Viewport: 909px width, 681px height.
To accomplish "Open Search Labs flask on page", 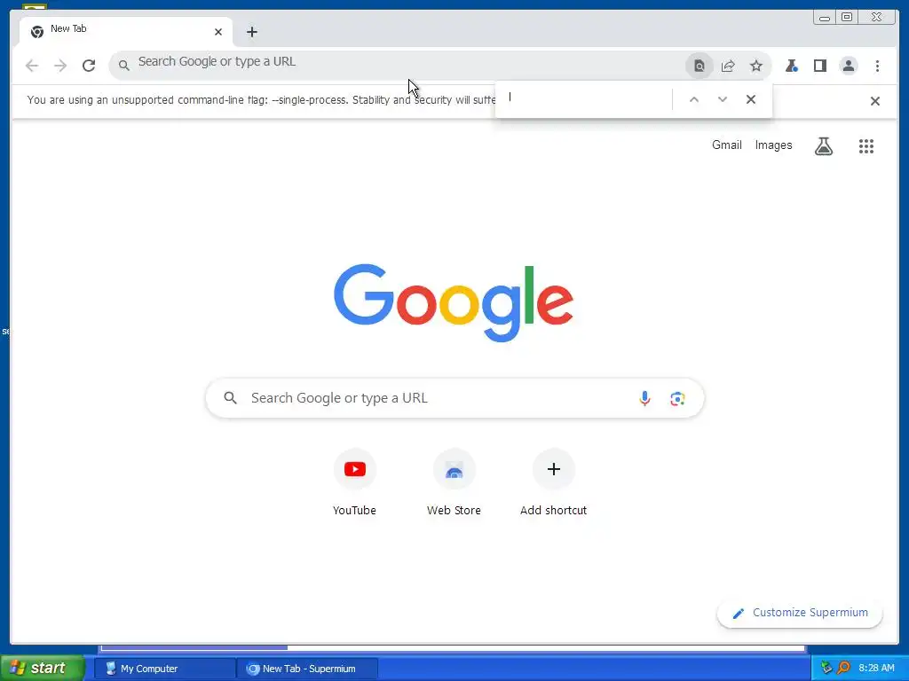I will (x=823, y=146).
